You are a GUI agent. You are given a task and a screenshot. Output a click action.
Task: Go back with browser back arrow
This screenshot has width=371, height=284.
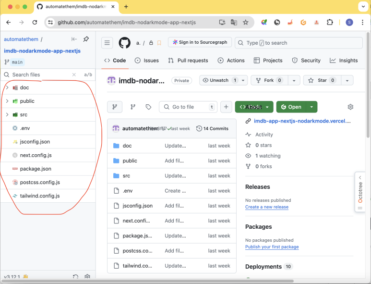9,22
